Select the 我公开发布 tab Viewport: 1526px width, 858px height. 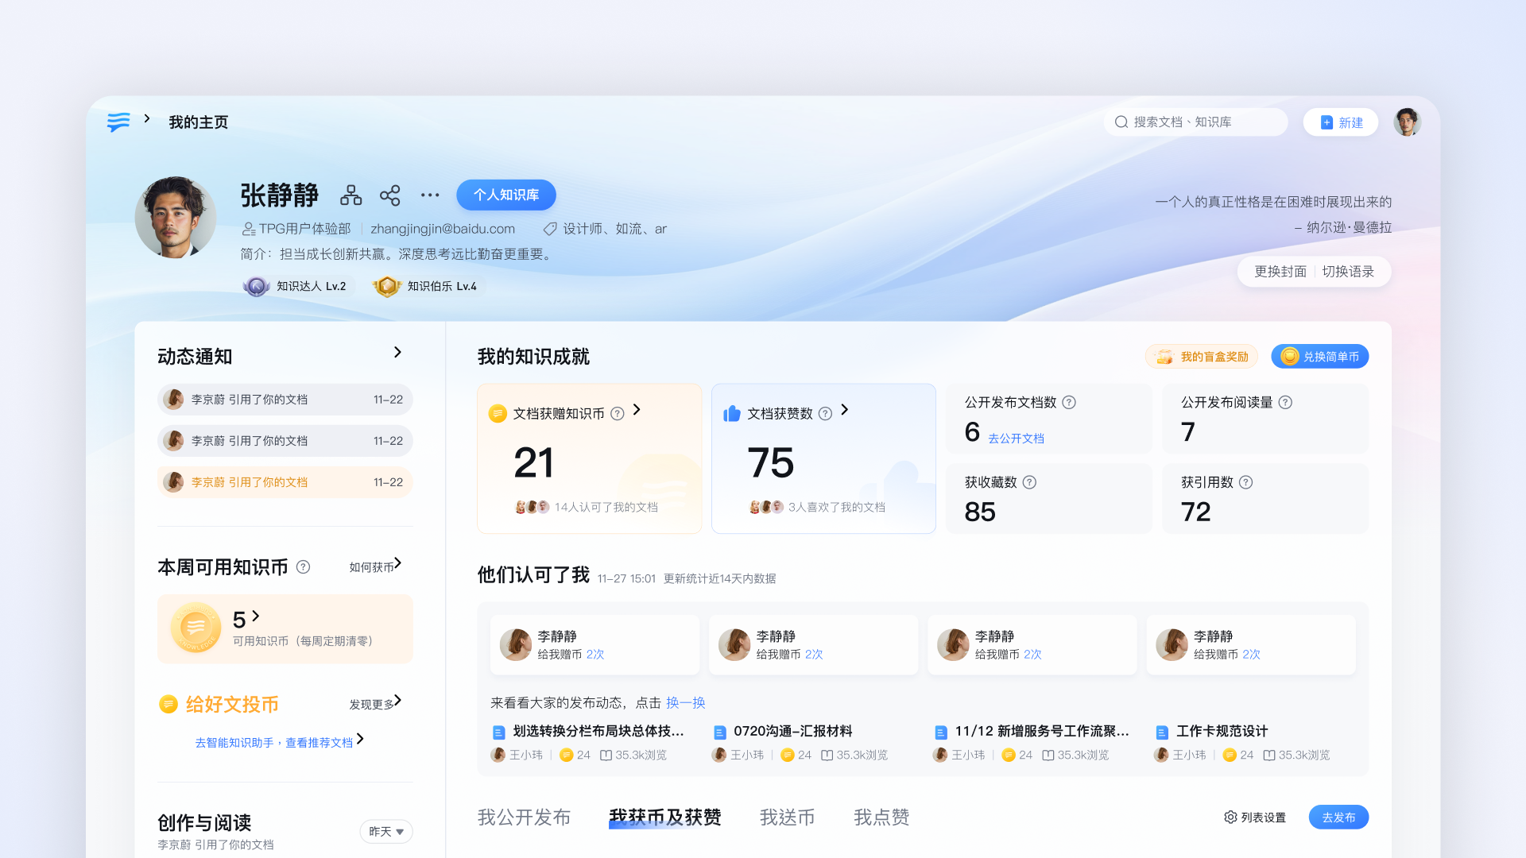coord(524,817)
